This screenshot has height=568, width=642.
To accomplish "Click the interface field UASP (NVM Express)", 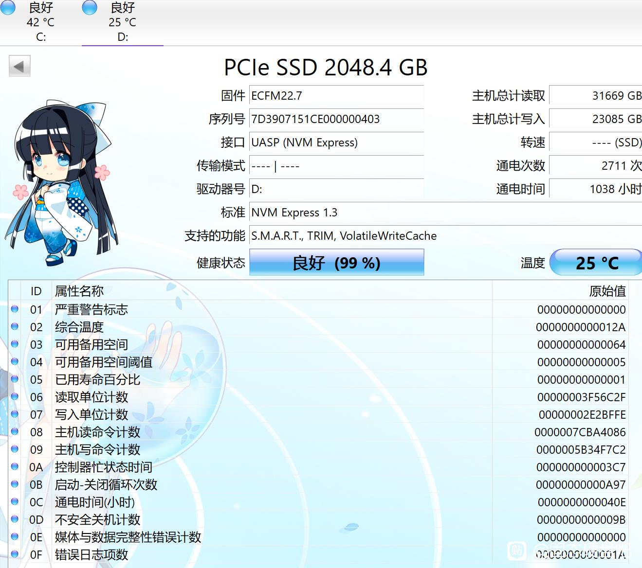I will pyautogui.click(x=336, y=142).
